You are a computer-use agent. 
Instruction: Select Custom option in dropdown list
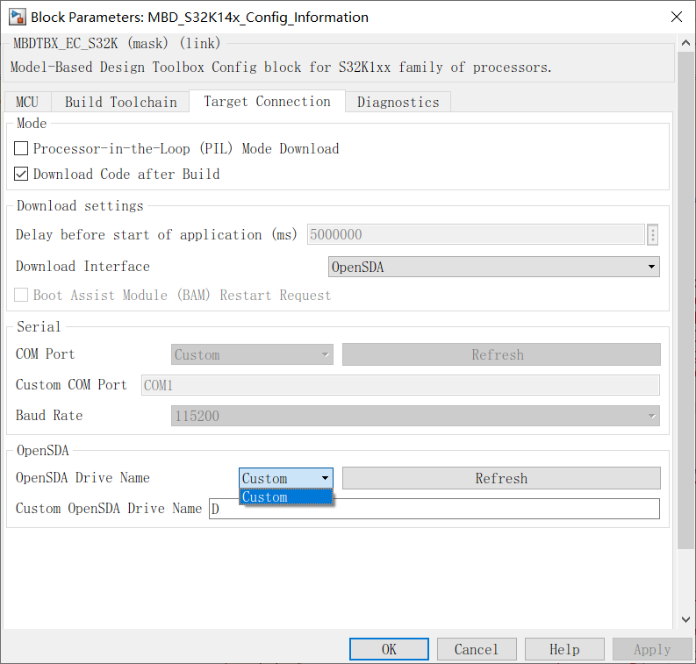(285, 497)
